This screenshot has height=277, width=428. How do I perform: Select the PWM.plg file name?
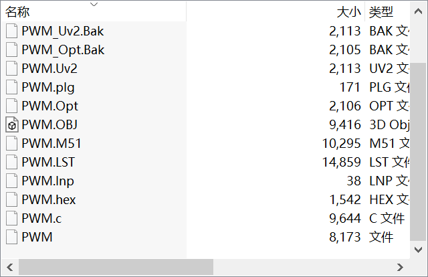[x=48, y=87]
